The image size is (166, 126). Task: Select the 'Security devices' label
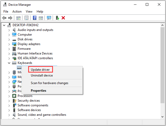[29, 101]
